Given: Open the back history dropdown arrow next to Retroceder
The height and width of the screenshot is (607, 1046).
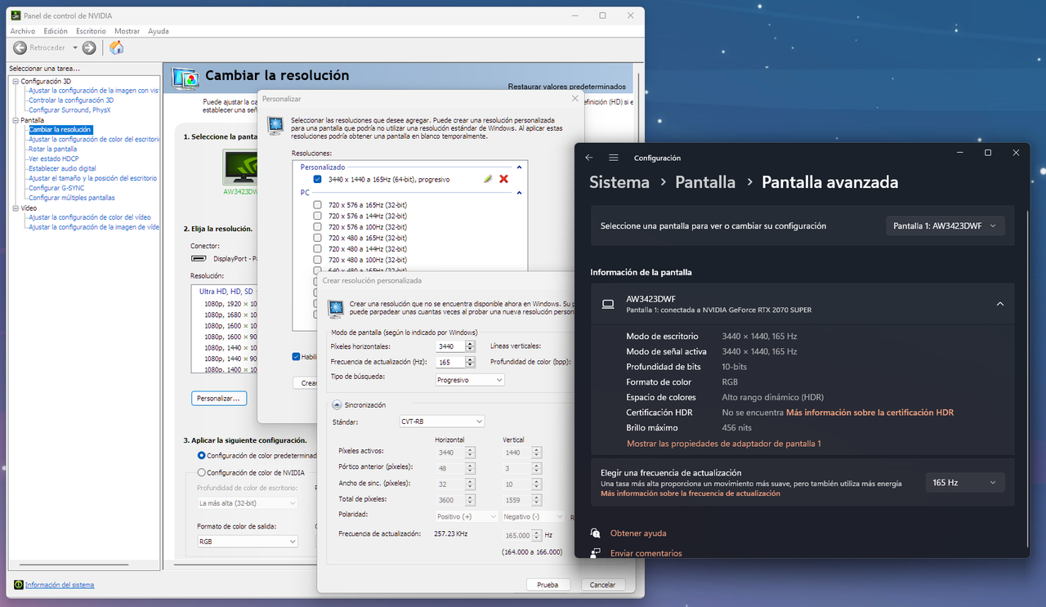Looking at the screenshot, I should (x=74, y=48).
